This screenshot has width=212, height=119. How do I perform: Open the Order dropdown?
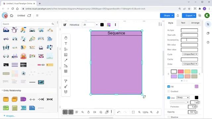[190, 64]
